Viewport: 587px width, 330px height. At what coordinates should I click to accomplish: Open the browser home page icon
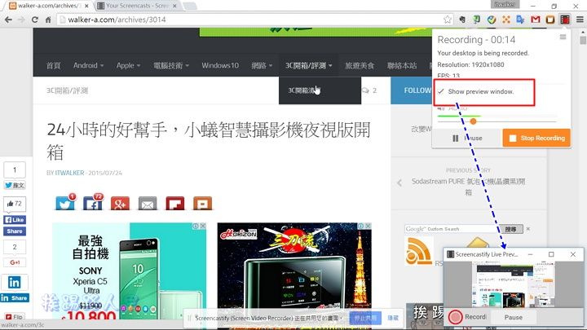tap(48, 20)
